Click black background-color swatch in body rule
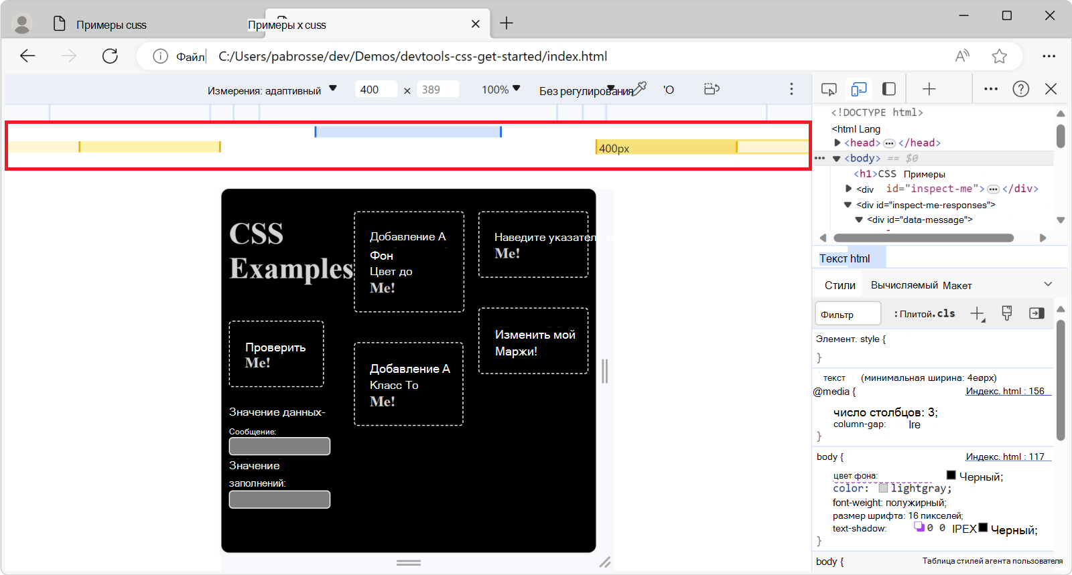1072x575 pixels. click(951, 475)
